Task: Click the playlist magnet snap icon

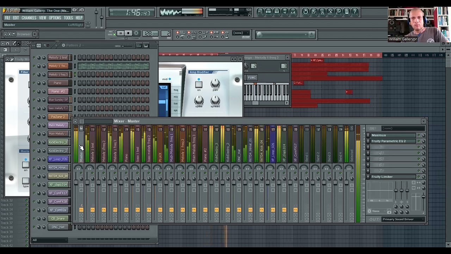Action: click(x=7, y=44)
